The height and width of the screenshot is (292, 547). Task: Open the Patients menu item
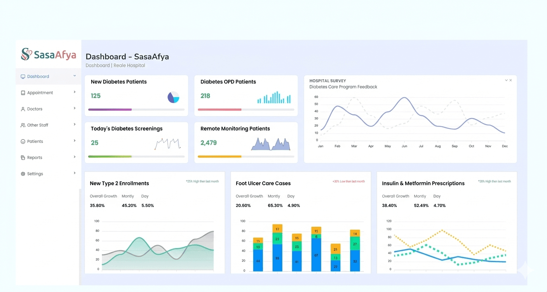[x=35, y=142]
